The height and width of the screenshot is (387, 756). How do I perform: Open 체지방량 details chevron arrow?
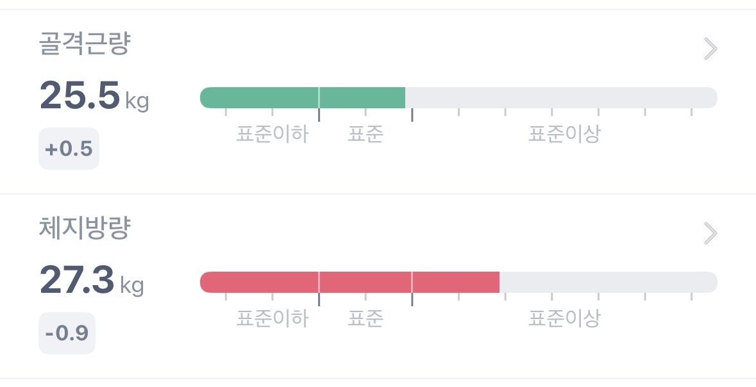pyautogui.click(x=710, y=233)
